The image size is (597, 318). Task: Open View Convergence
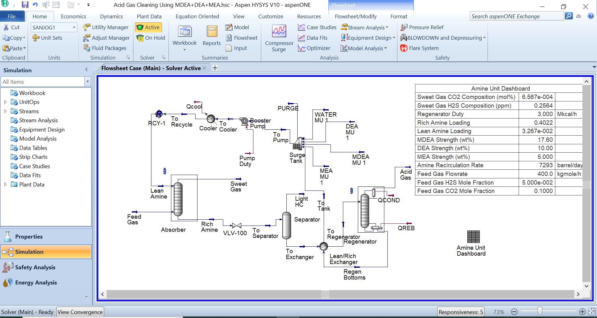[80, 312]
